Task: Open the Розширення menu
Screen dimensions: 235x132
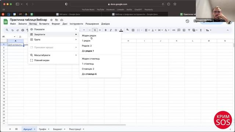Action: click(92, 24)
